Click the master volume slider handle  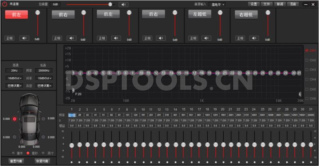pos(110,4)
